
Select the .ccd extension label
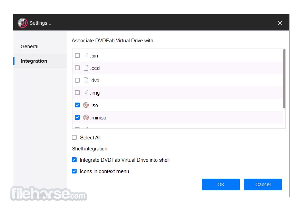[95, 68]
